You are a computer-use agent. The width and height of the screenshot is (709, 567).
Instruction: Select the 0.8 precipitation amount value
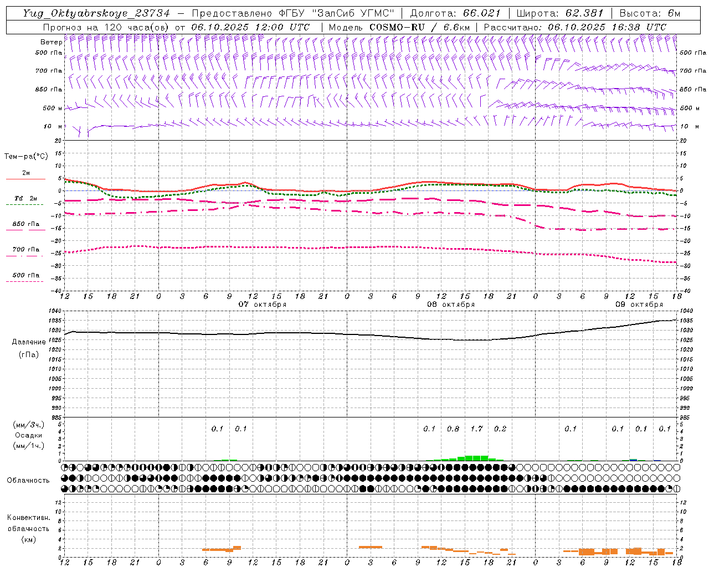tap(453, 429)
